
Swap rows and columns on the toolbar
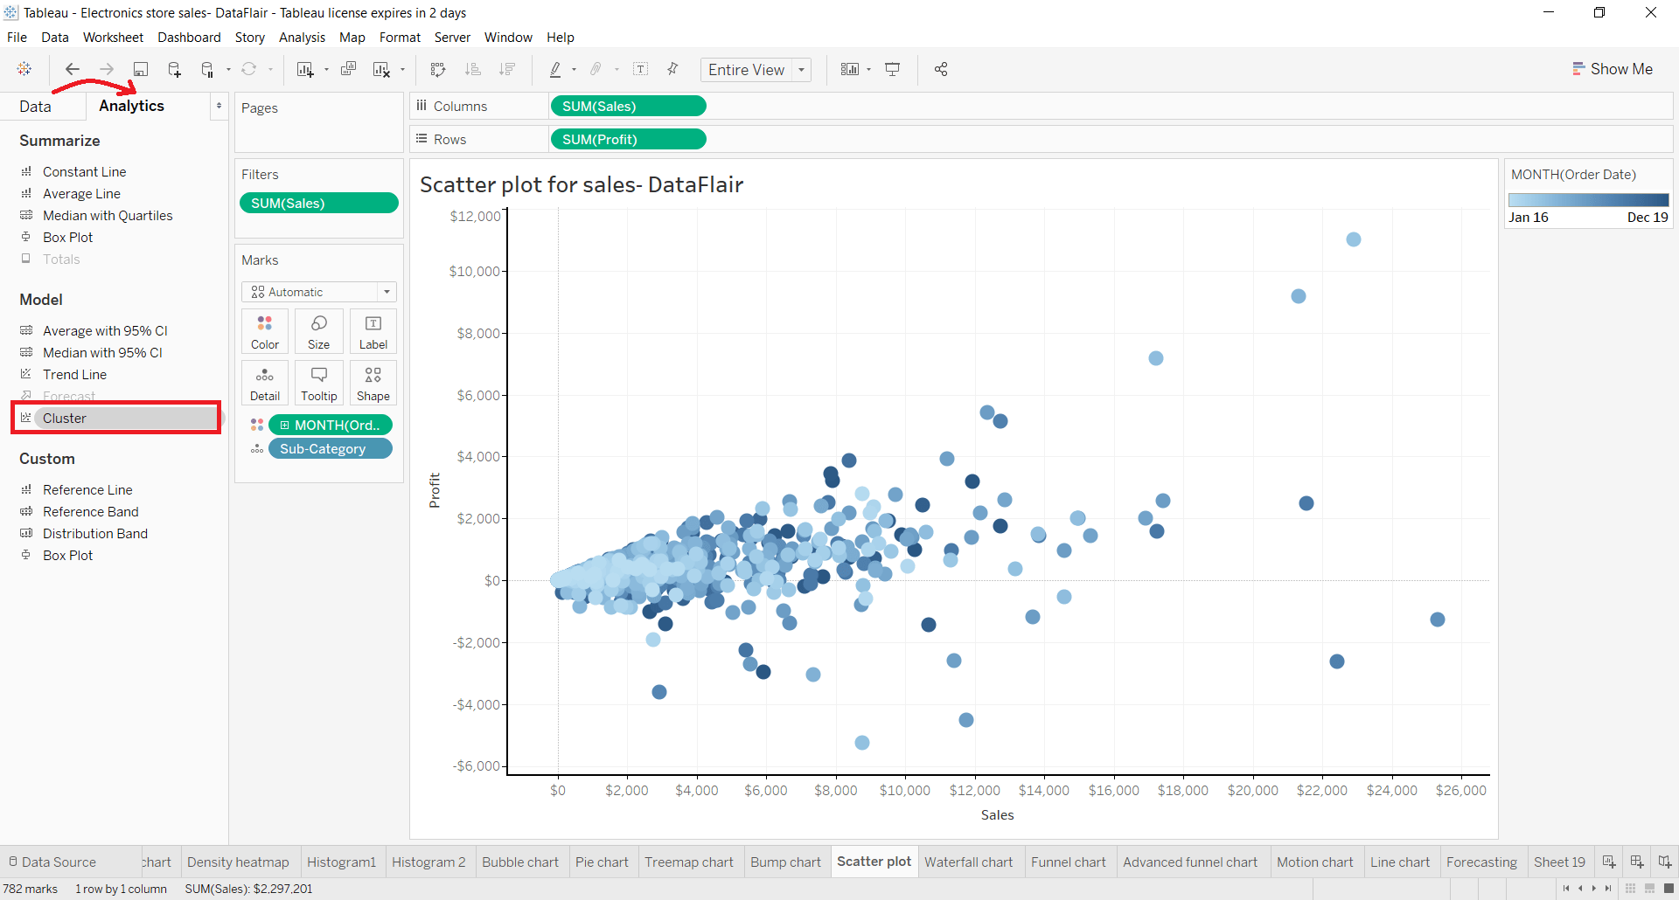click(437, 69)
